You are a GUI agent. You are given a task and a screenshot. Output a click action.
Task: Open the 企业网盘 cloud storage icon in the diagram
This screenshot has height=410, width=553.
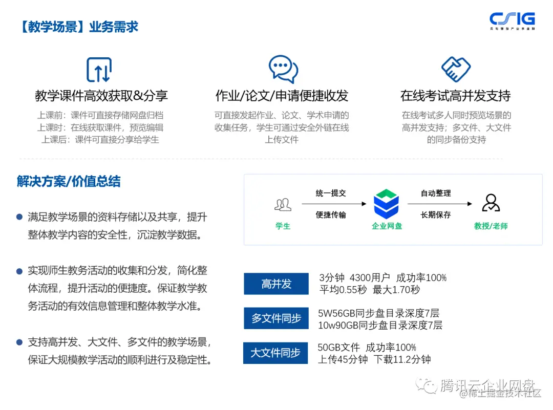tap(387, 204)
